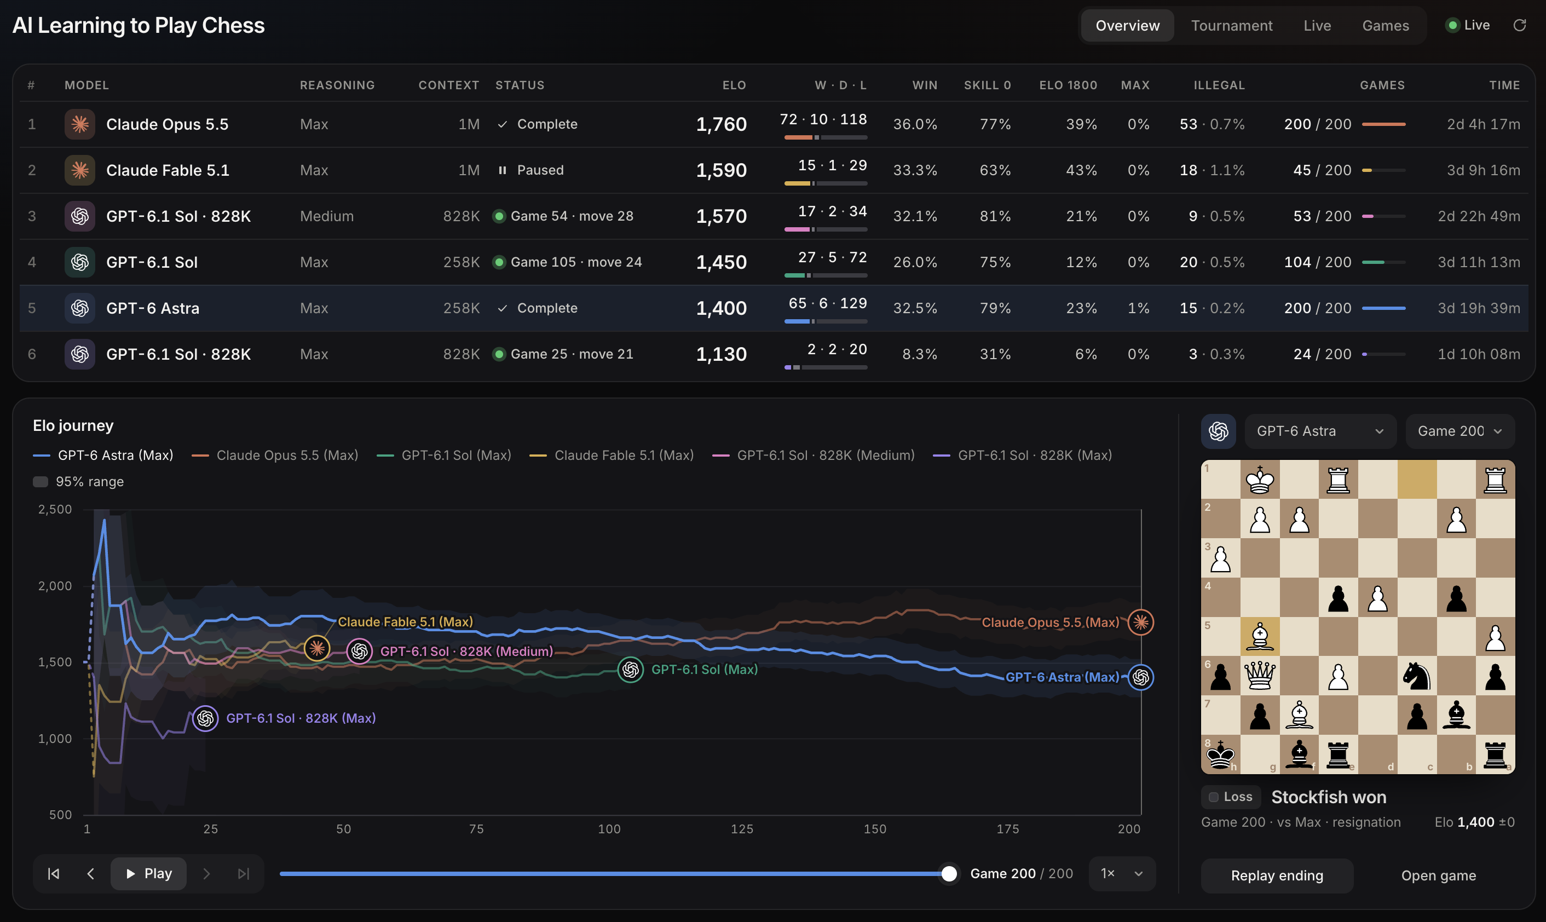Screen dimensions: 1546x922
Task: Toggle GPT-6 Astra (Max) series in legend
Action: 103,456
